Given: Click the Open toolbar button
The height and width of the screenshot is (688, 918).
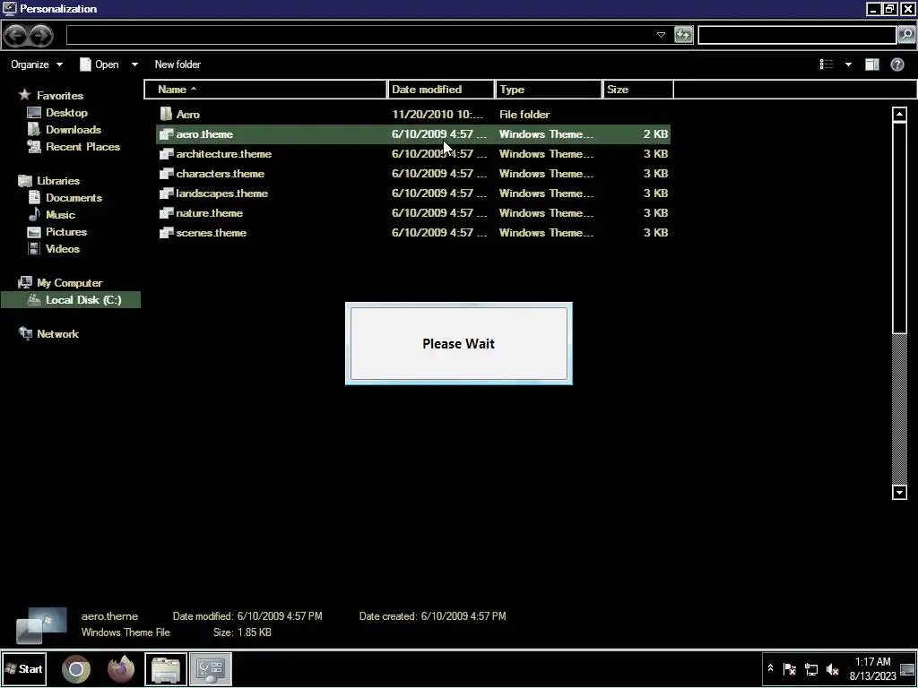Looking at the screenshot, I should [100, 64].
